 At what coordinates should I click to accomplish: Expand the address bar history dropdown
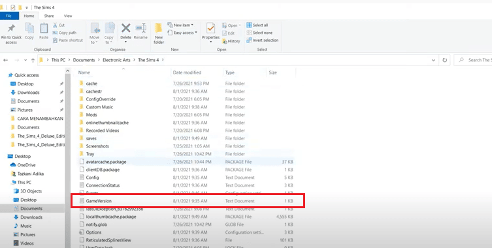[433, 60]
